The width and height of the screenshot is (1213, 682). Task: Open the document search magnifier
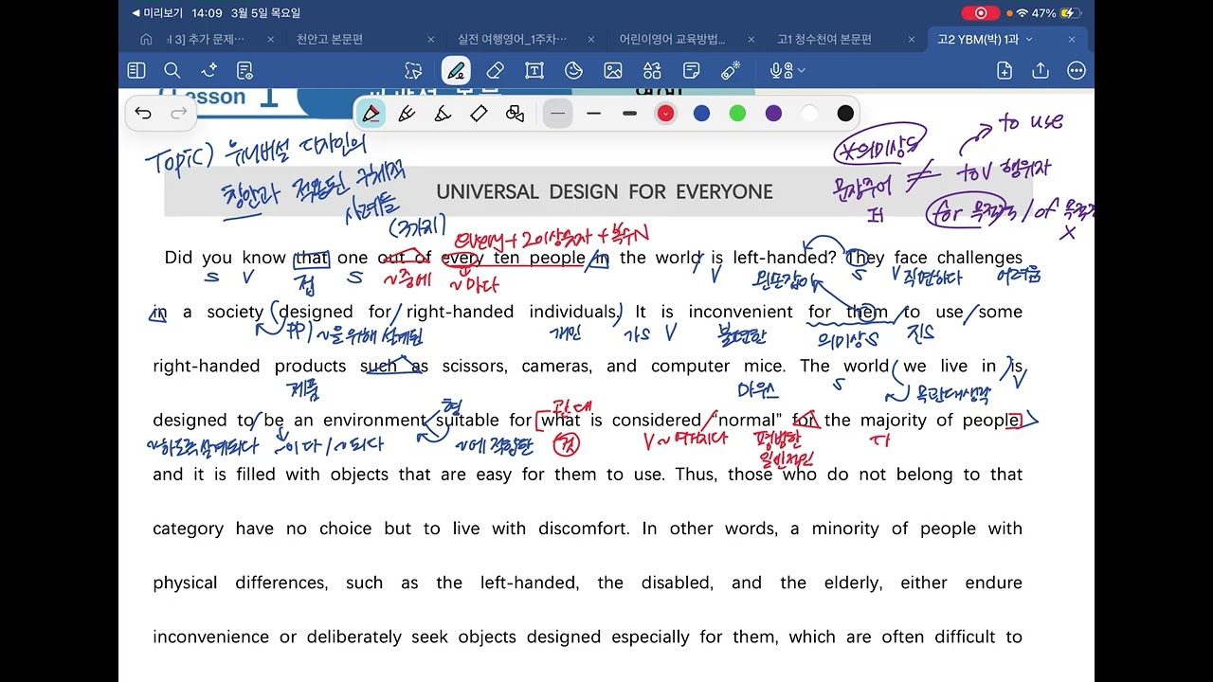[x=172, y=70]
